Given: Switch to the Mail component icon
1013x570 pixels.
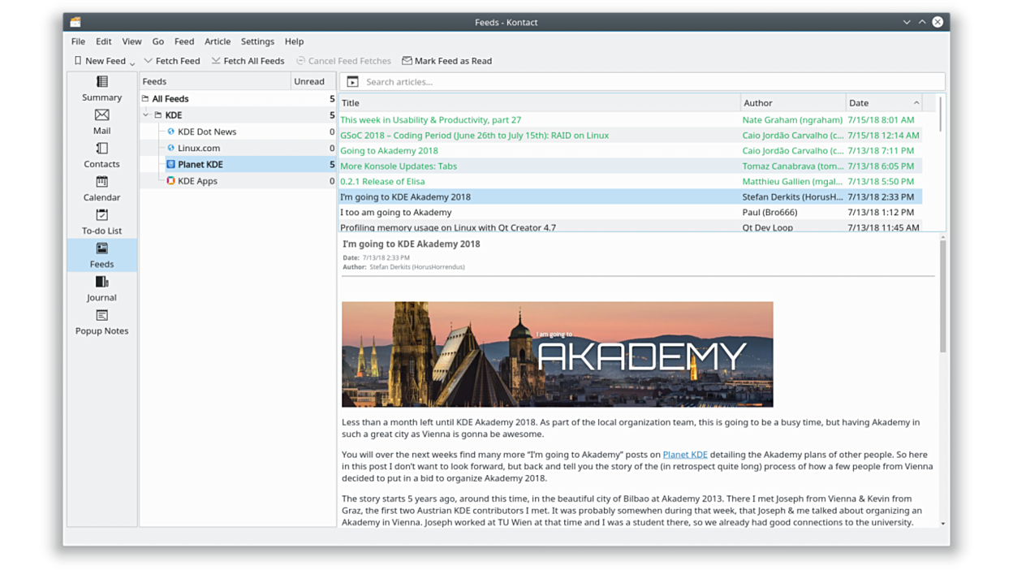Looking at the screenshot, I should coord(101,122).
